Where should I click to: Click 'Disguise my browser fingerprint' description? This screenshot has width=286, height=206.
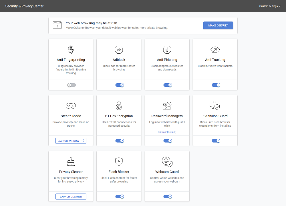tap(71, 70)
